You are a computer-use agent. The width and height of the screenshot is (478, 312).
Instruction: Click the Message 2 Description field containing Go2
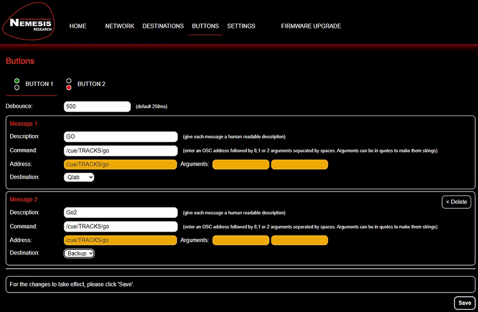click(121, 212)
